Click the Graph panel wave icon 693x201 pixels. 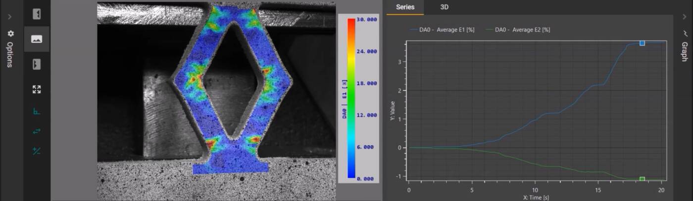click(686, 33)
